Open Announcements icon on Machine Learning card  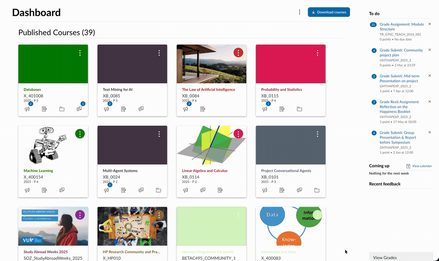coord(27,190)
